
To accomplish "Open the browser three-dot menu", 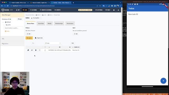I will 120,6.
